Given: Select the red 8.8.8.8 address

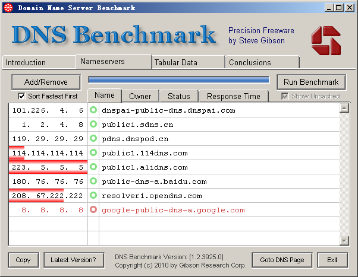Looking at the screenshot, I should click(52, 210).
